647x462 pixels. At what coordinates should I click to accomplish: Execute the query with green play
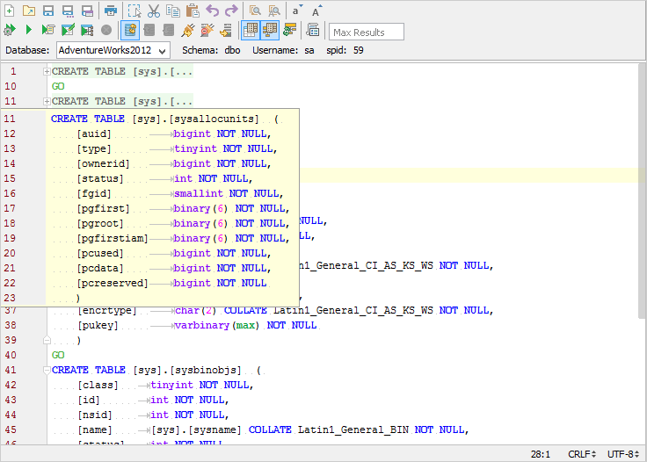(29, 30)
